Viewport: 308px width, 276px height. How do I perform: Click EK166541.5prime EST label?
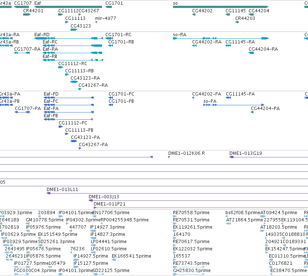pyautogui.click(x=131, y=256)
